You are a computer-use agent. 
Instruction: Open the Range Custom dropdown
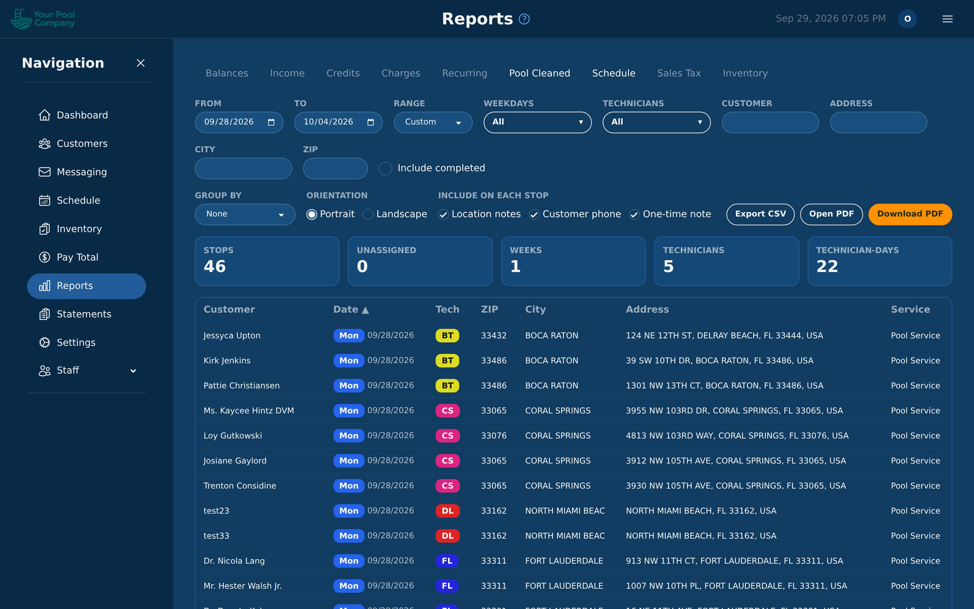(433, 122)
